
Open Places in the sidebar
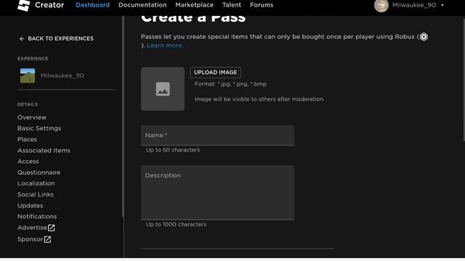[27, 139]
